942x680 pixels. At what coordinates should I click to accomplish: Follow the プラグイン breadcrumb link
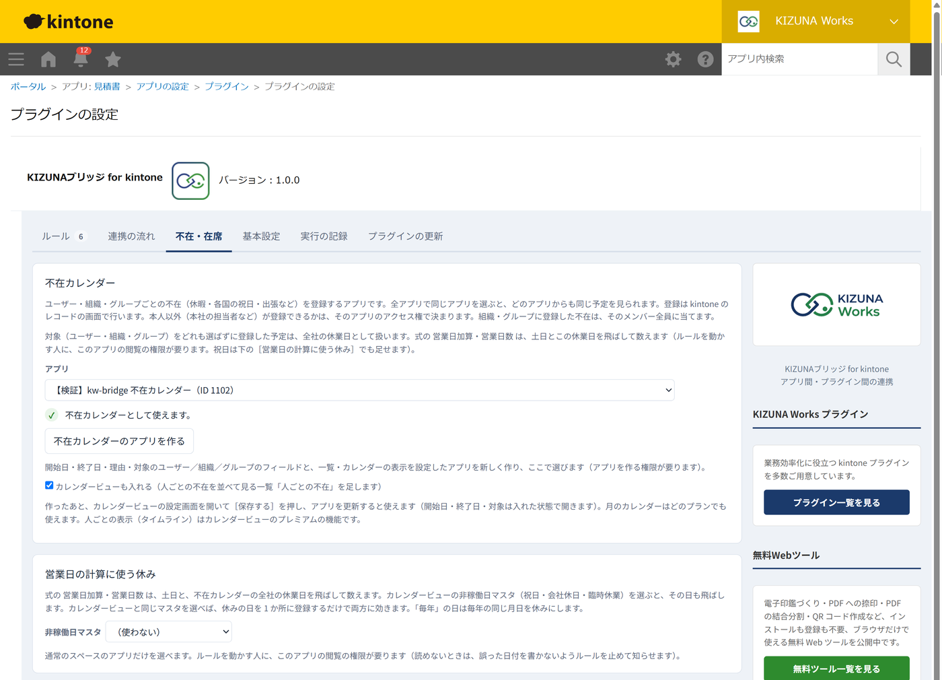[227, 87]
